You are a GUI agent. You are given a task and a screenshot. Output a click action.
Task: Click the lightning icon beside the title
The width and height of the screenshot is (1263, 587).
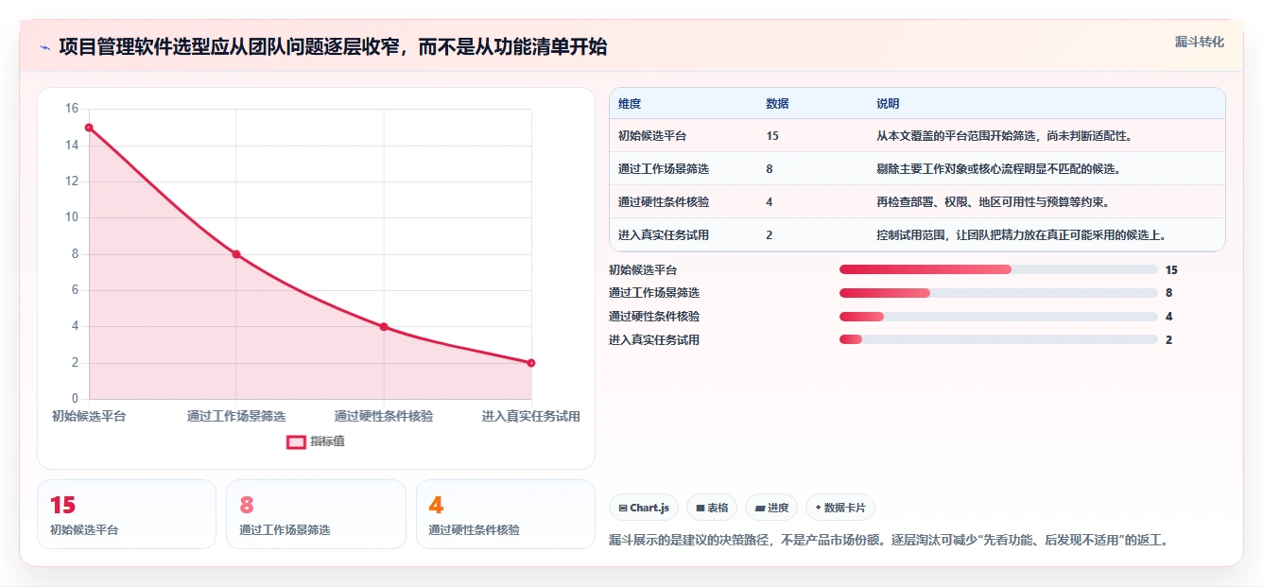(x=45, y=47)
